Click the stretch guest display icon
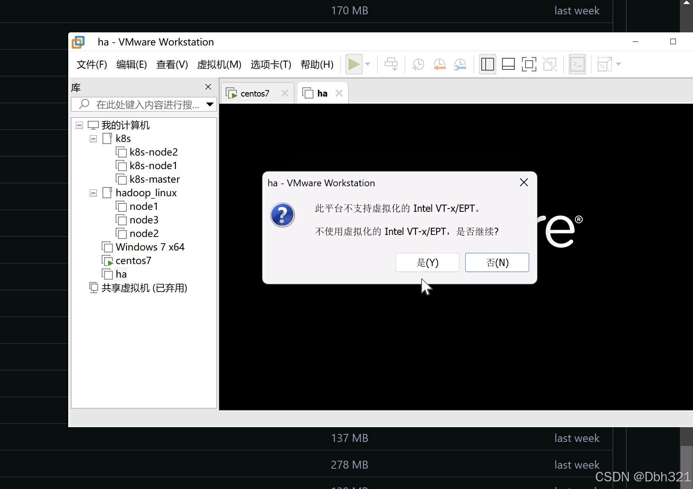The width and height of the screenshot is (693, 489). (x=604, y=64)
